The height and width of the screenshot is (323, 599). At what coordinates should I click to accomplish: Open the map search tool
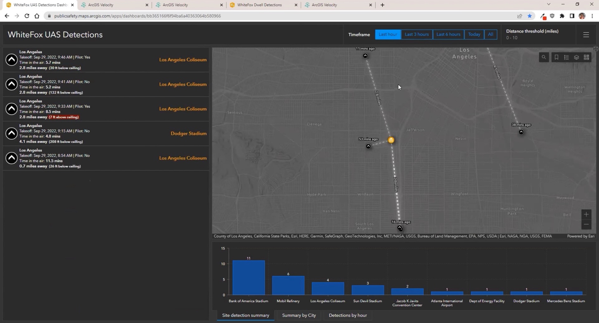pos(544,57)
